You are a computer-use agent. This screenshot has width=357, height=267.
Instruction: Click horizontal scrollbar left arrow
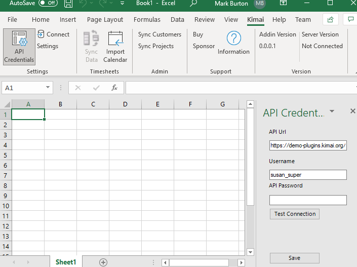click(165, 262)
